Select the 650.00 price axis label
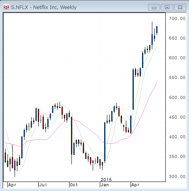Viewport: 189px width, 191px height. click(177, 38)
